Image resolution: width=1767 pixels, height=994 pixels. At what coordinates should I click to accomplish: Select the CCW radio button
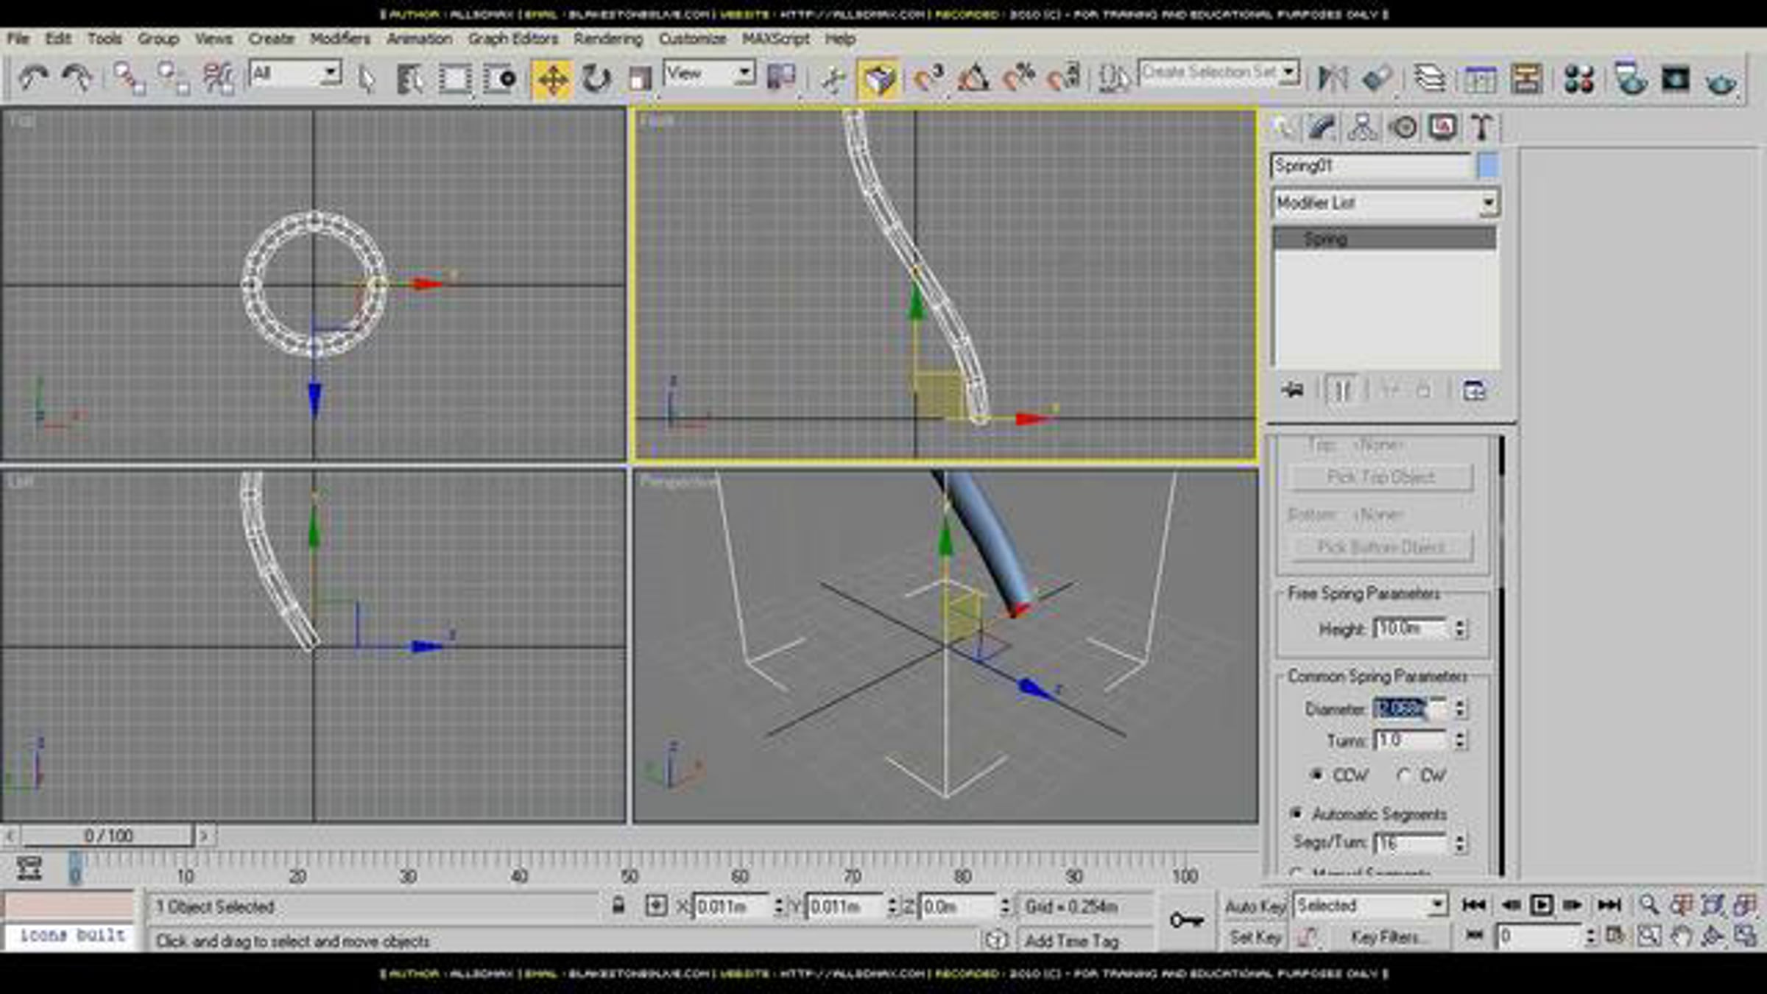tap(1316, 775)
